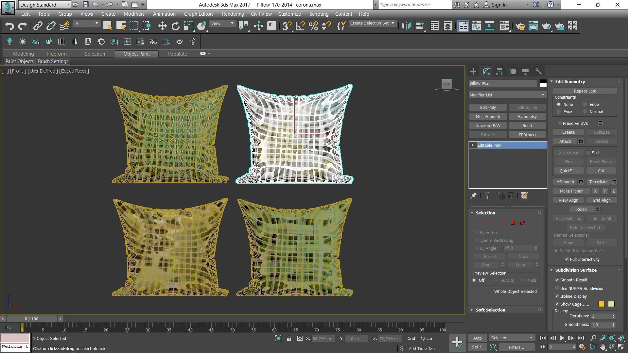Open the Display panel icon

click(x=525, y=71)
